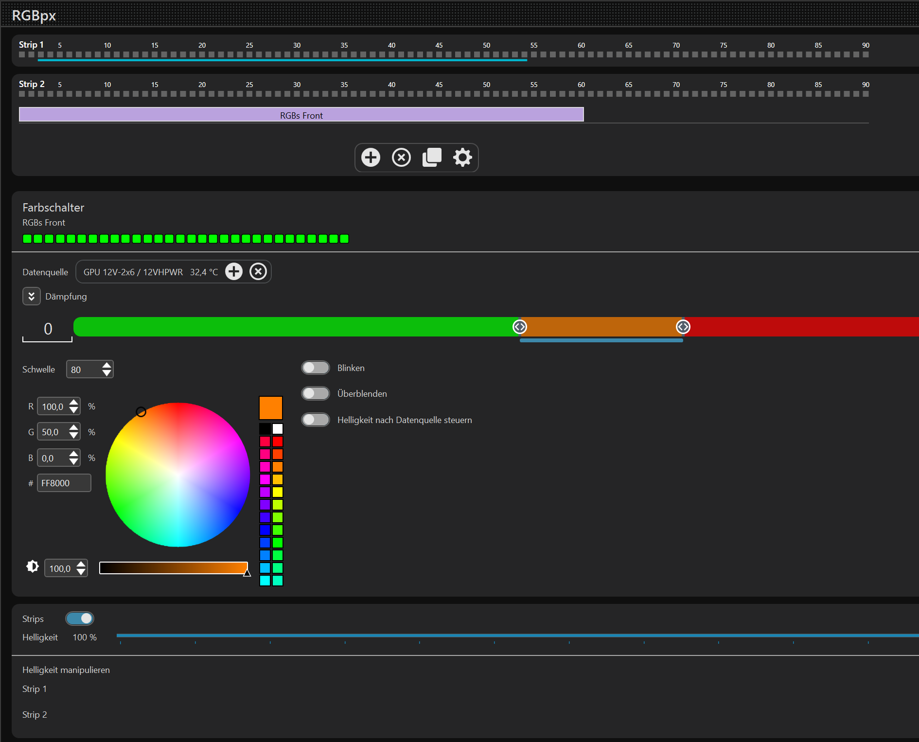Image resolution: width=919 pixels, height=742 pixels.
Task: Click the Farbschalter heading
Action: (x=53, y=208)
